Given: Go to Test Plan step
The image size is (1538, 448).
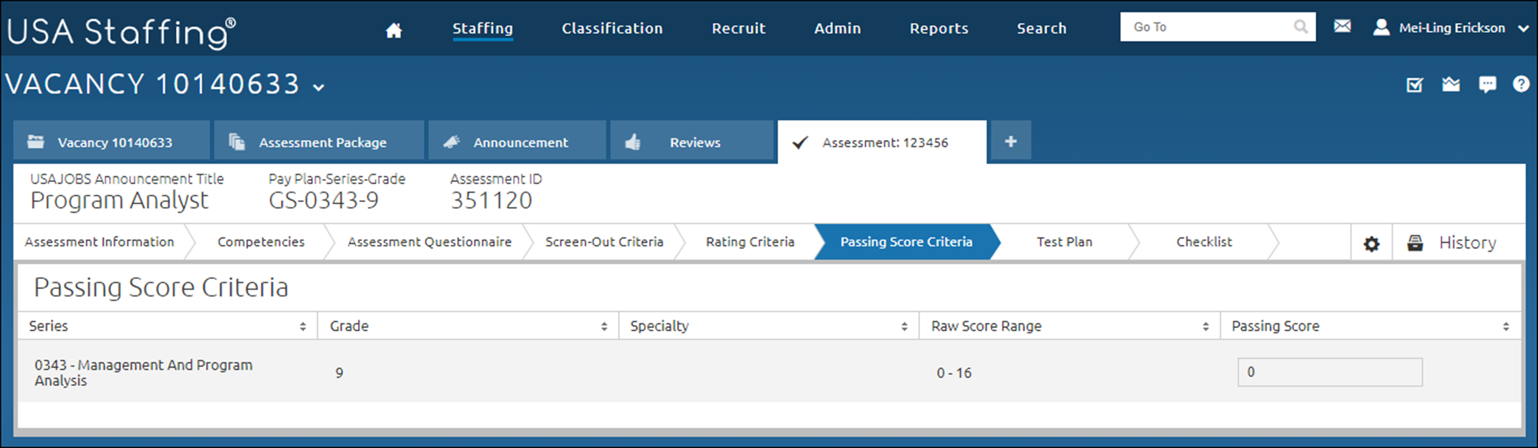Looking at the screenshot, I should (x=1065, y=242).
